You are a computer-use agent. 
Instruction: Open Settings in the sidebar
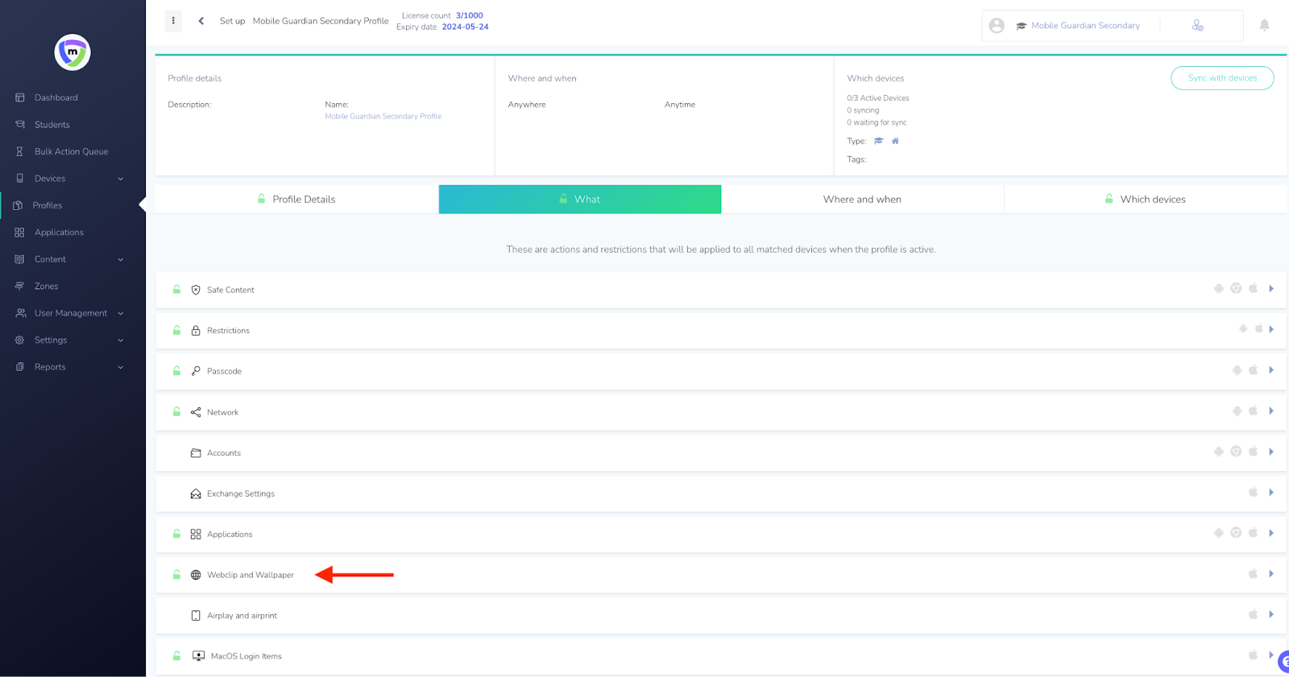click(x=51, y=340)
